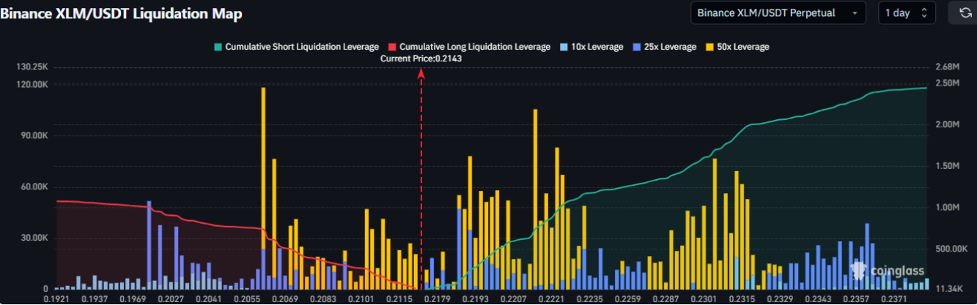Click the 2.50M right axis label
The width and height of the screenshot is (977, 305).
point(948,83)
